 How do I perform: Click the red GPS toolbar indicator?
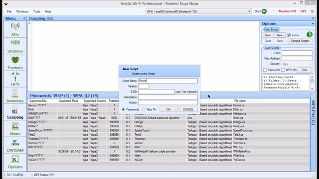[x=304, y=11]
